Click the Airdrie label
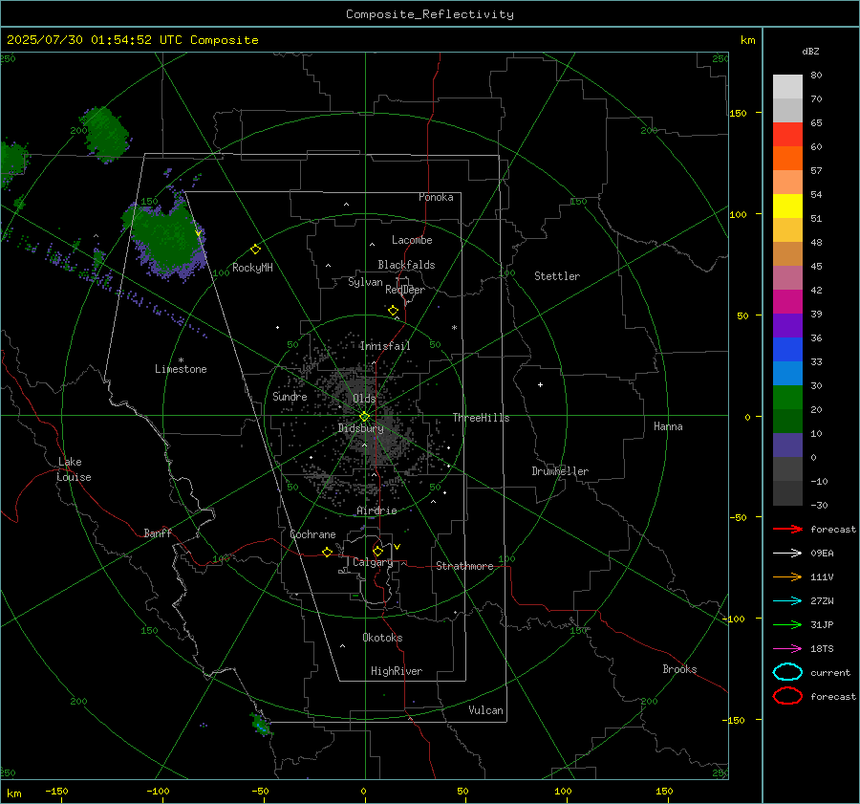860x804 pixels. pos(376,511)
